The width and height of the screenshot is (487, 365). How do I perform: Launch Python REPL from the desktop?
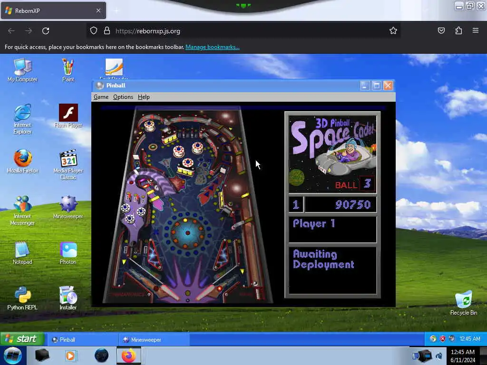22,298
